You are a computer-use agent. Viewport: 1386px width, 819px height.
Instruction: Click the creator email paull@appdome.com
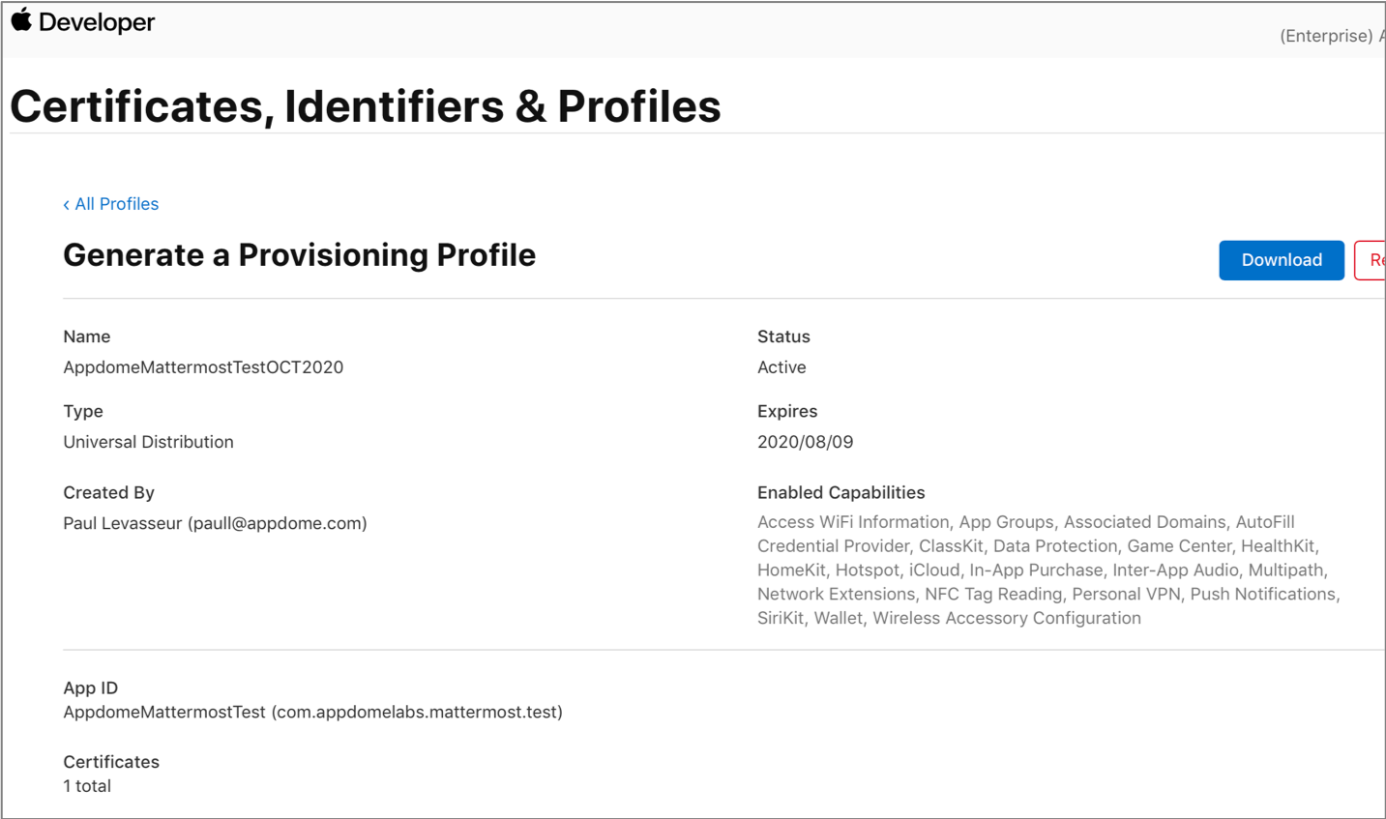[278, 523]
